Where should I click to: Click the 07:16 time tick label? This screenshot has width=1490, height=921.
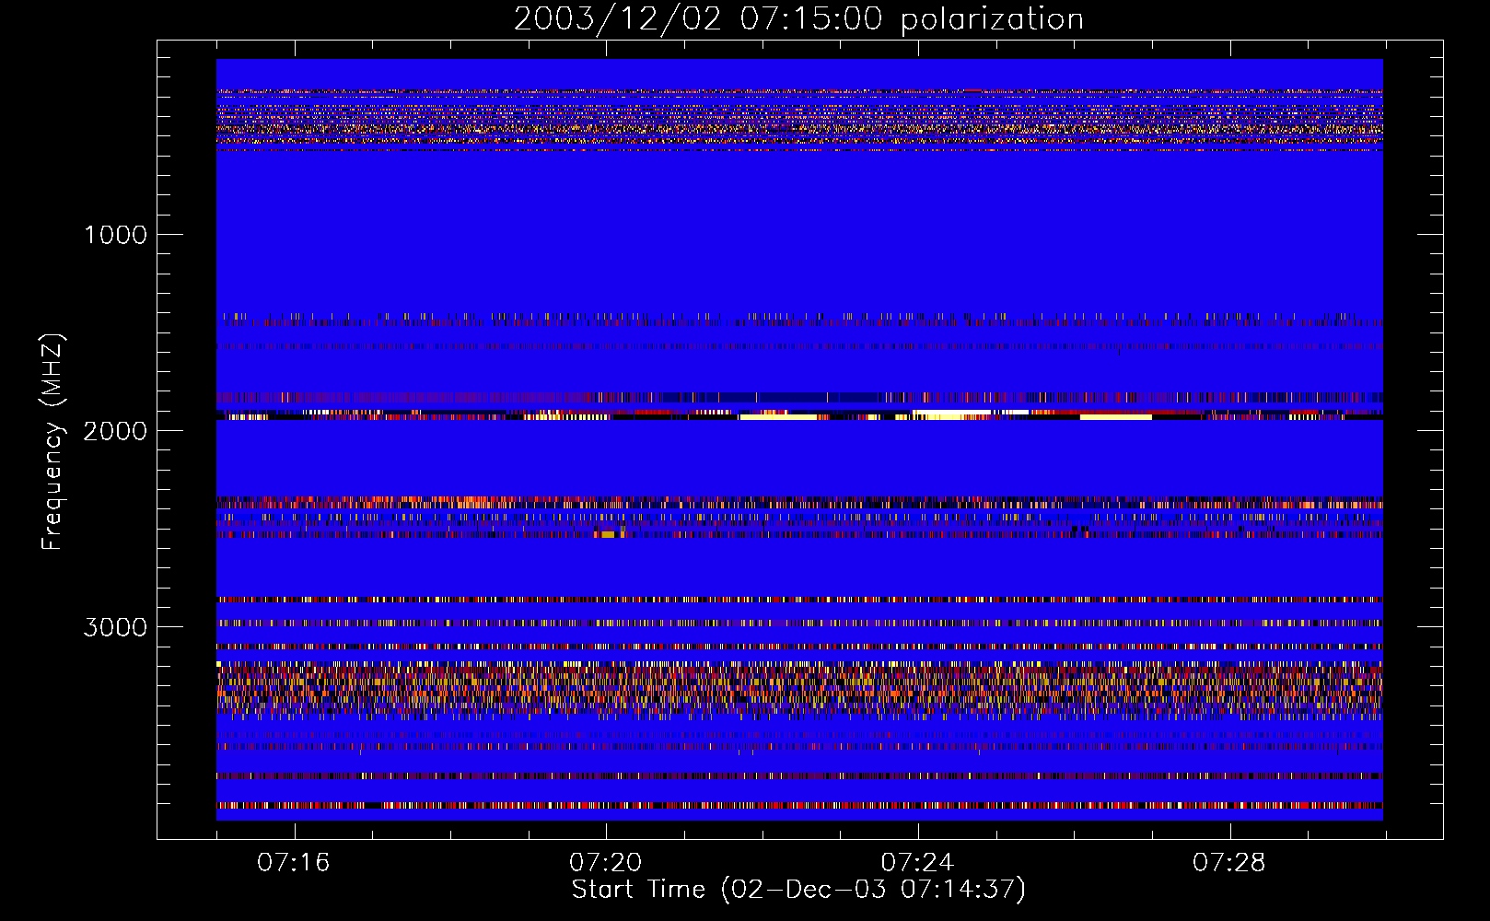pos(294,863)
